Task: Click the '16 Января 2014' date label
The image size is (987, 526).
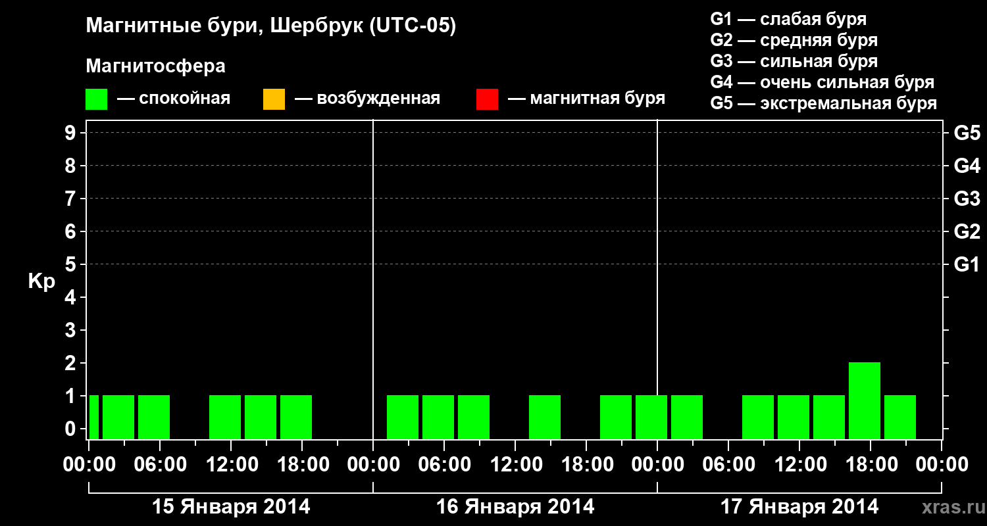Action: pyautogui.click(x=515, y=507)
